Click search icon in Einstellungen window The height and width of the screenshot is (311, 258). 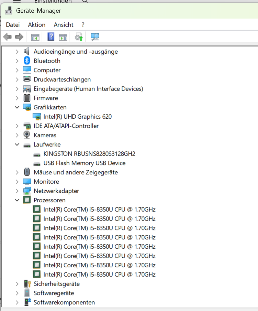[x=85, y=1]
